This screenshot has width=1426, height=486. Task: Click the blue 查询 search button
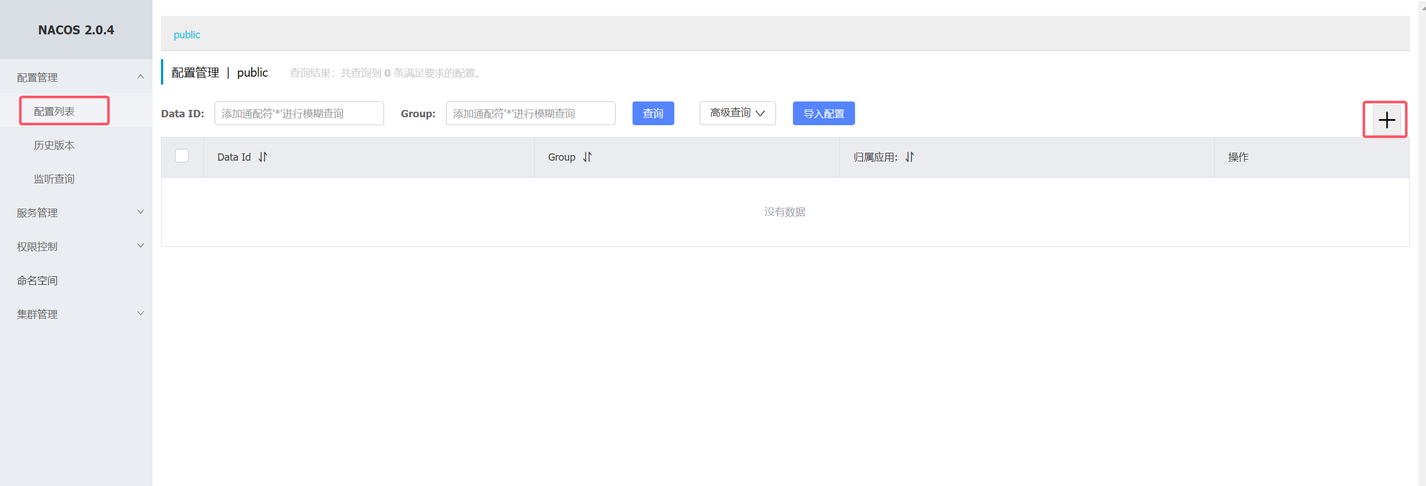[x=653, y=113]
